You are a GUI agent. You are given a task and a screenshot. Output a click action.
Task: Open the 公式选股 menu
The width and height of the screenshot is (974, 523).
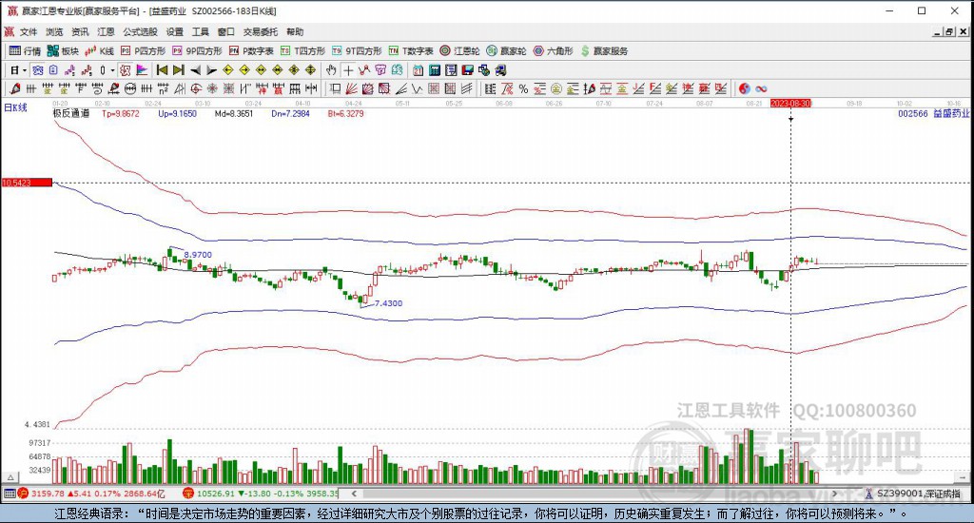pos(141,31)
